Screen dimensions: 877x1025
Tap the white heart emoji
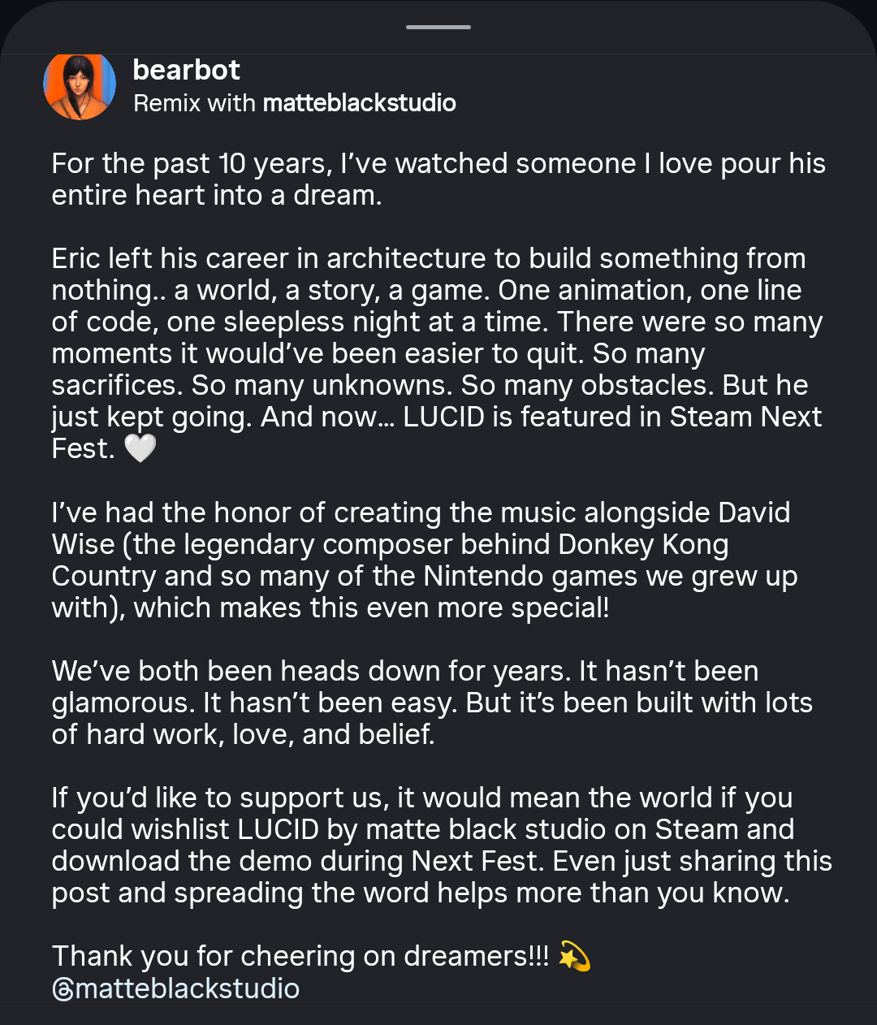coord(140,448)
